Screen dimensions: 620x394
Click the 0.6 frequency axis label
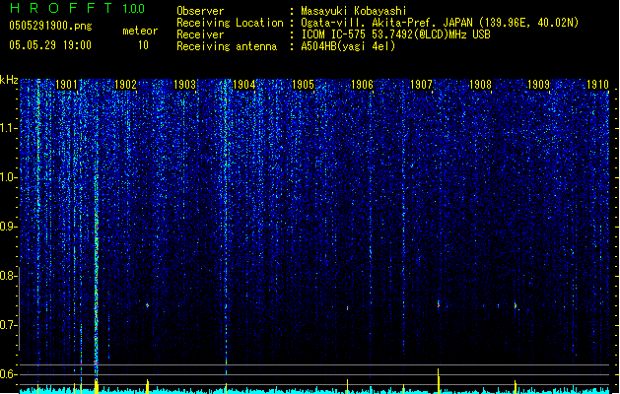[8, 374]
